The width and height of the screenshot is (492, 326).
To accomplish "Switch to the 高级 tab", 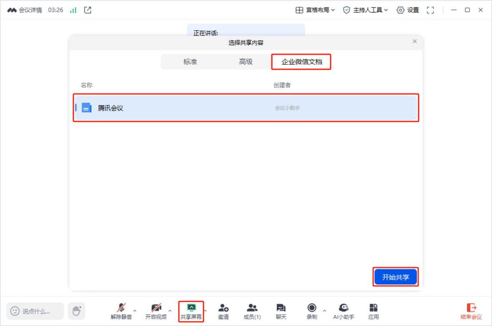I will (x=246, y=61).
